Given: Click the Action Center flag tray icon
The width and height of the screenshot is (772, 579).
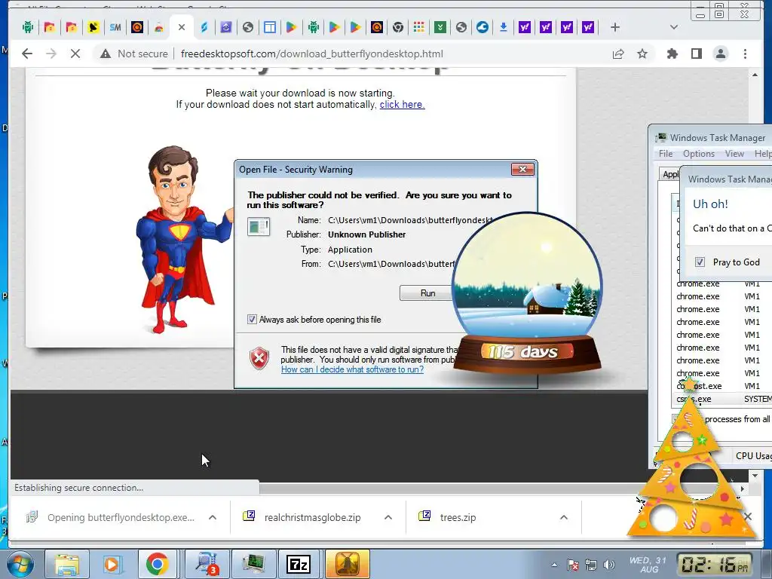Looking at the screenshot, I should (x=573, y=565).
